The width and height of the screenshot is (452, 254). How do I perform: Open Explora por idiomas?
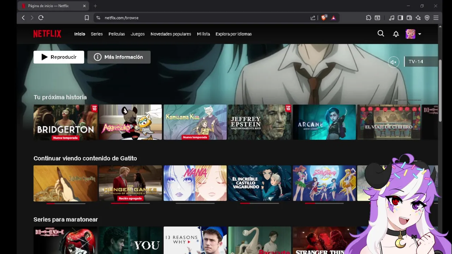point(233,34)
